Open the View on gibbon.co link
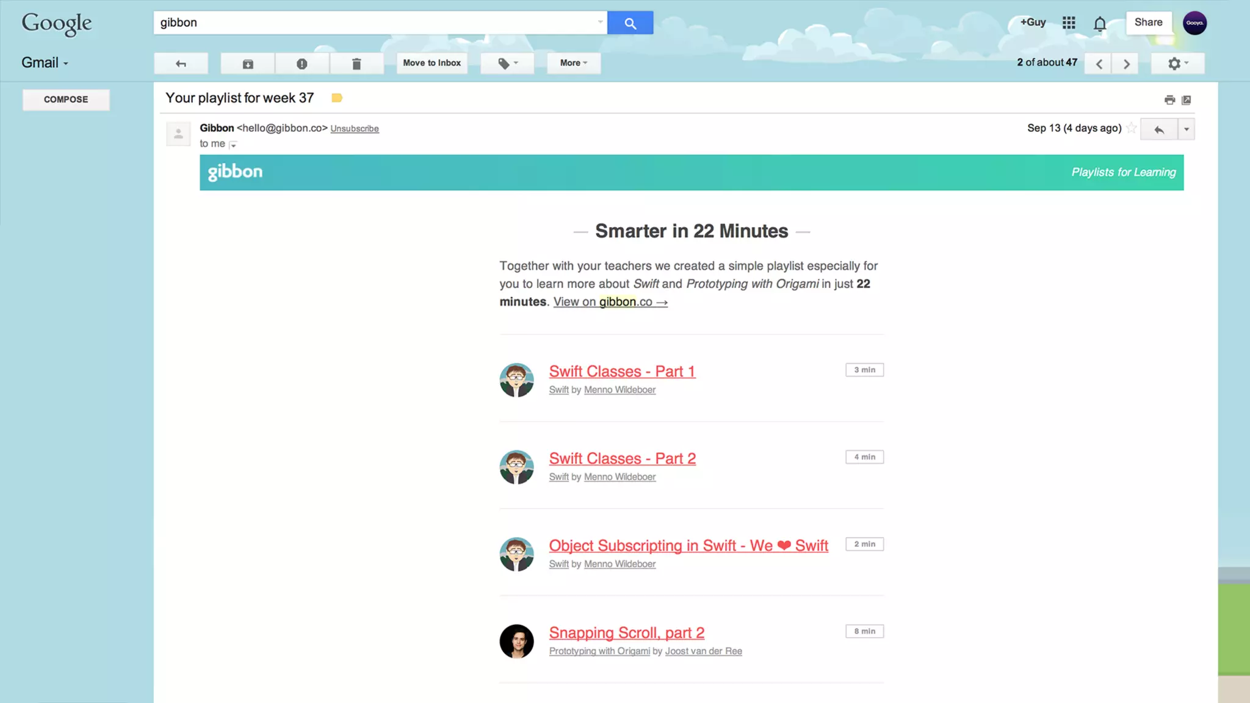Image resolution: width=1250 pixels, height=703 pixels. [x=610, y=302]
